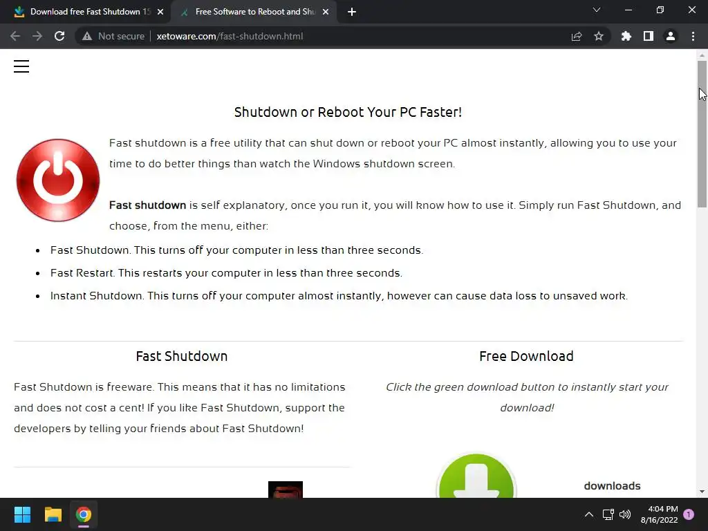Open the Chrome extensions puzzle icon

tap(626, 36)
